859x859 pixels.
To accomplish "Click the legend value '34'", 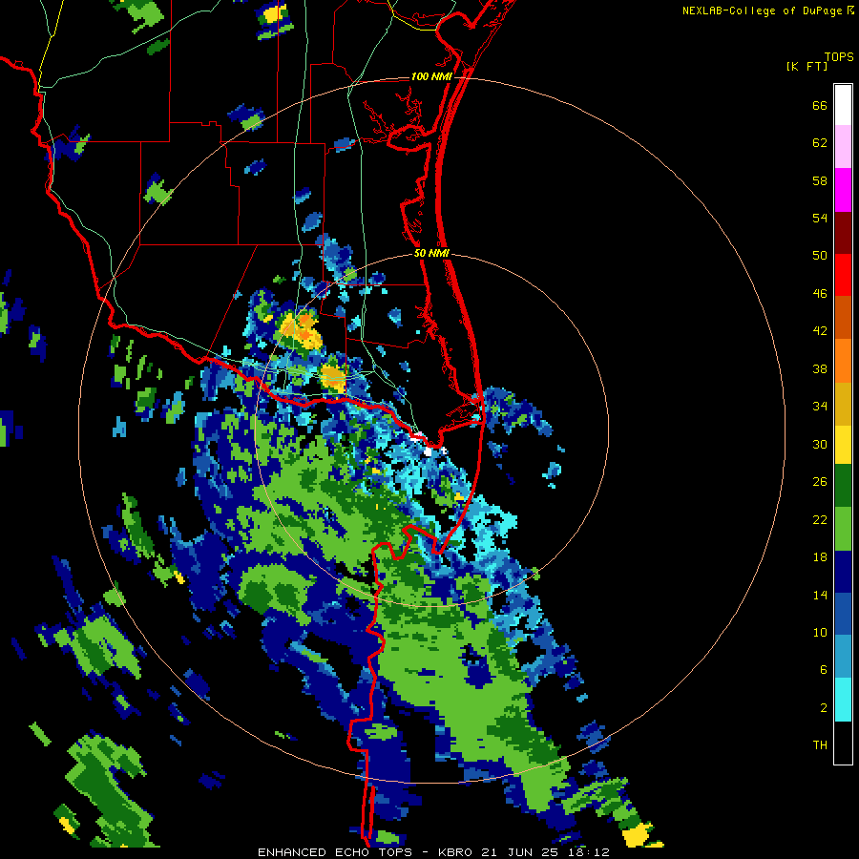I will 820,407.
